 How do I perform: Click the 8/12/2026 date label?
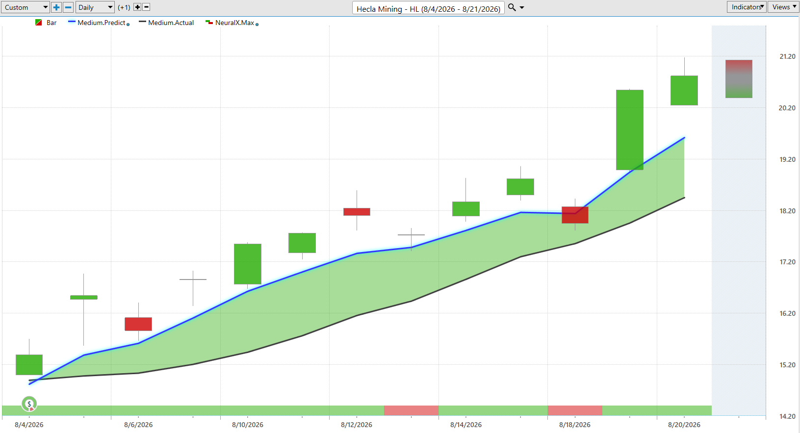pos(357,425)
